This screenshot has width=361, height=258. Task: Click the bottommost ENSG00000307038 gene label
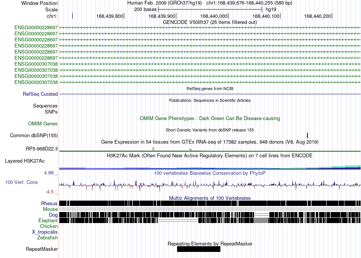36,82
